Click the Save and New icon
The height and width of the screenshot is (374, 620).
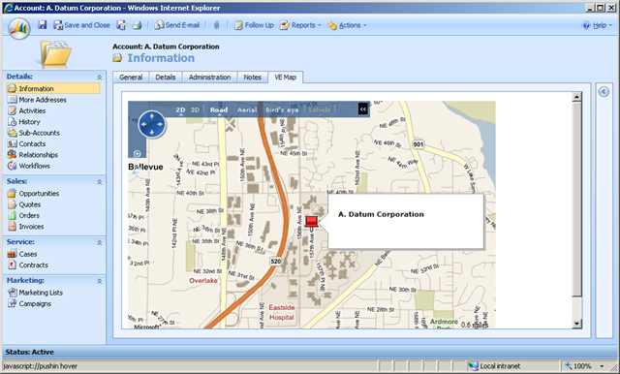[121, 25]
